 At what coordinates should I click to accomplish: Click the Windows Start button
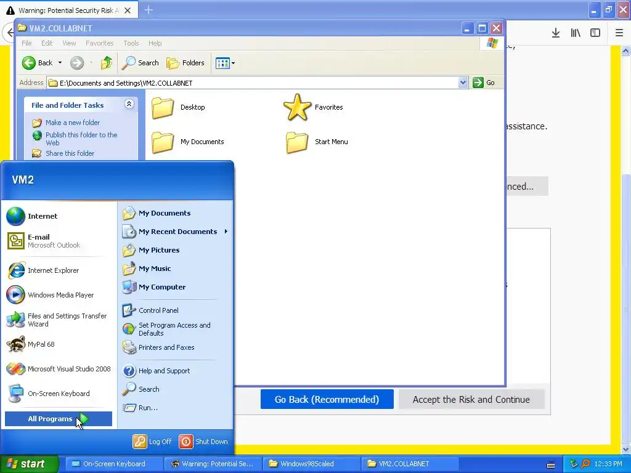click(x=29, y=464)
